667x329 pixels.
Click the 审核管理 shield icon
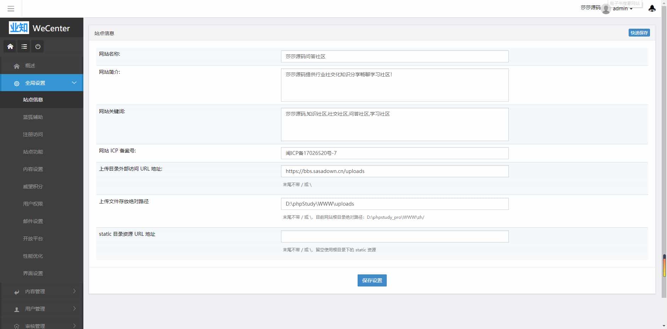click(17, 326)
